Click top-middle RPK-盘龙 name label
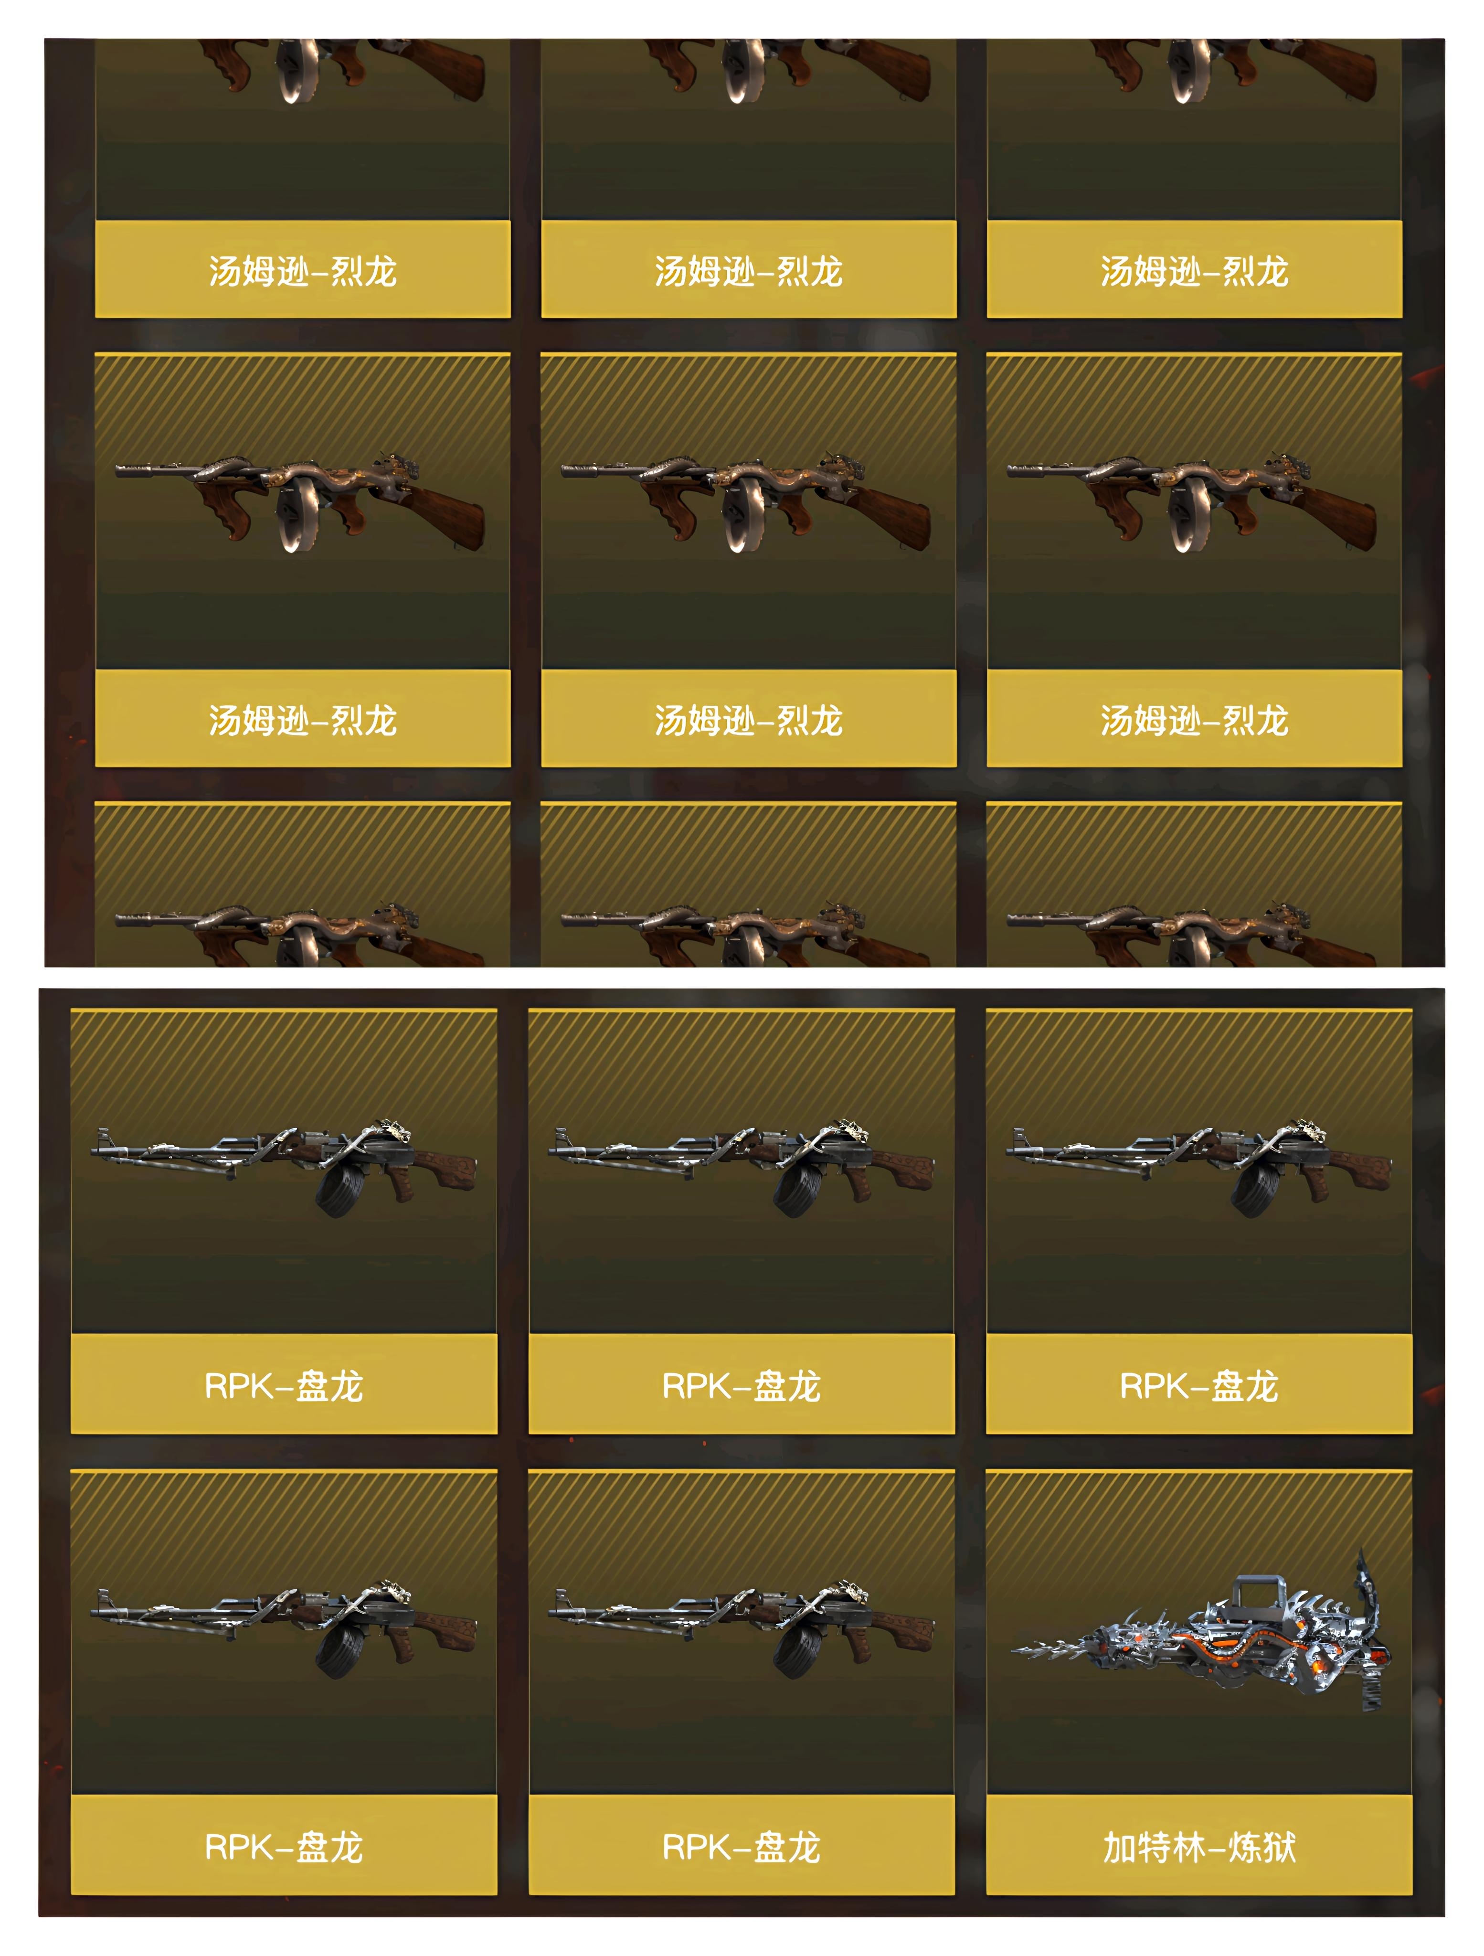 (x=741, y=1385)
